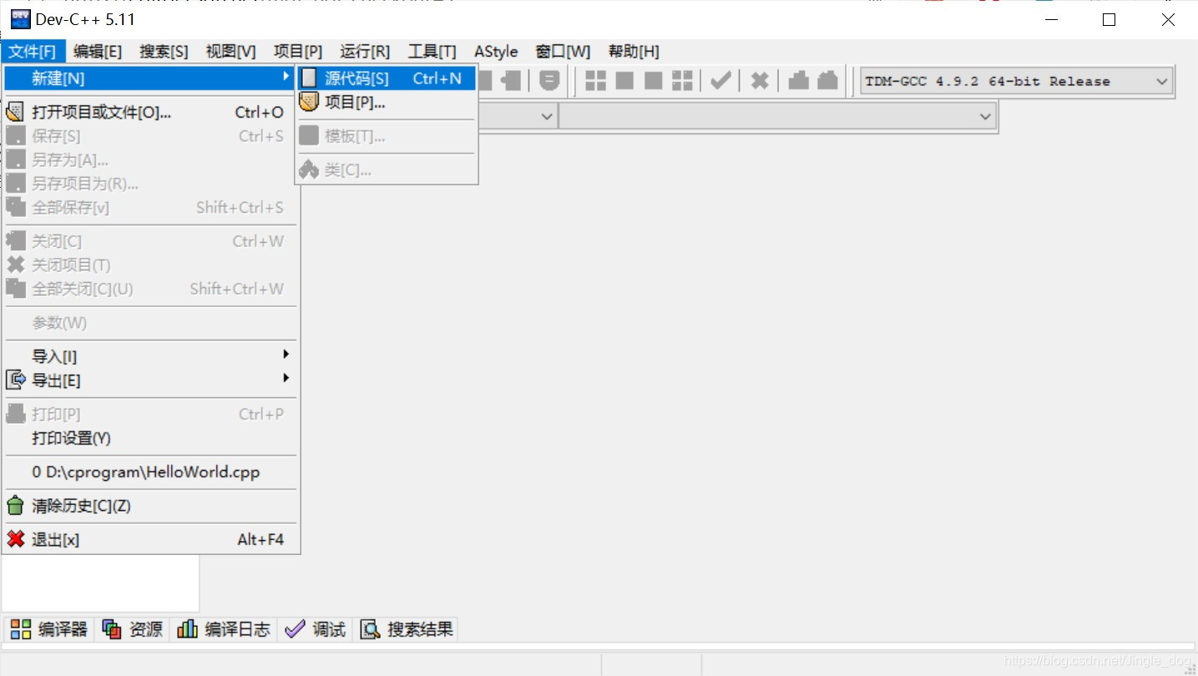Click 保存[S] in the File menu

151,136
